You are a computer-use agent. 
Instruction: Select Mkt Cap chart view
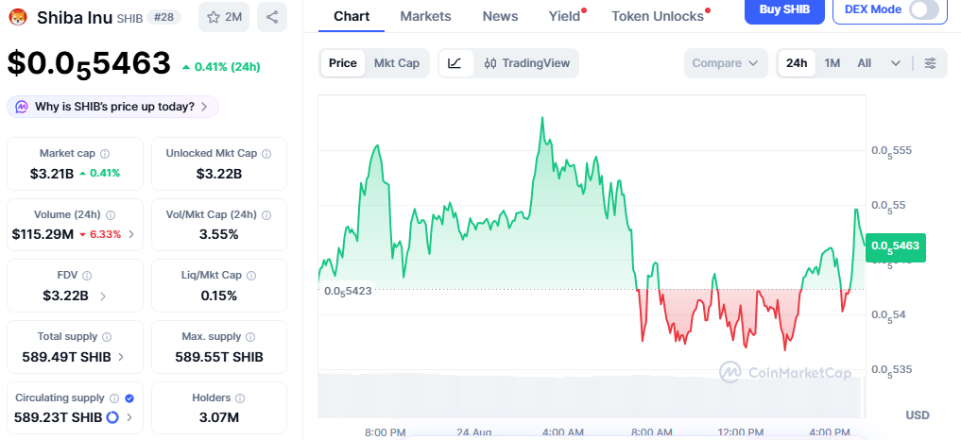pos(397,63)
